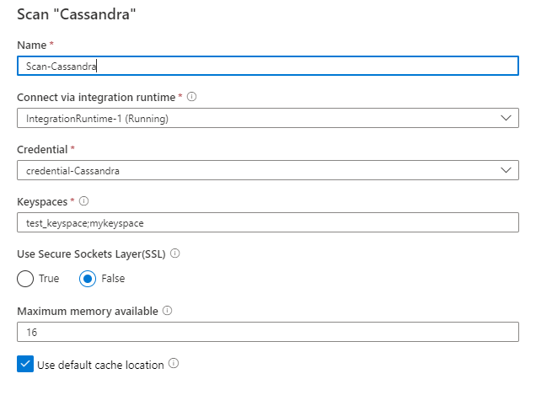Image resolution: width=536 pixels, height=411 pixels.
Task: Select the False radio button for SSL
Action: click(x=88, y=278)
